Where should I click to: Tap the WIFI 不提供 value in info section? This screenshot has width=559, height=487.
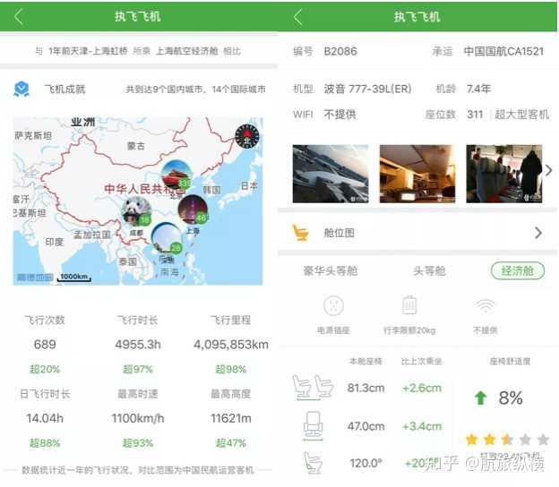point(340,115)
